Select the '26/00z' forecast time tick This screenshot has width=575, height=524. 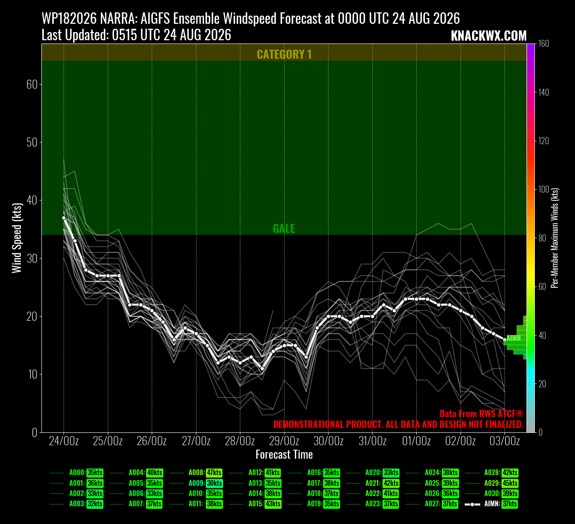152,441
